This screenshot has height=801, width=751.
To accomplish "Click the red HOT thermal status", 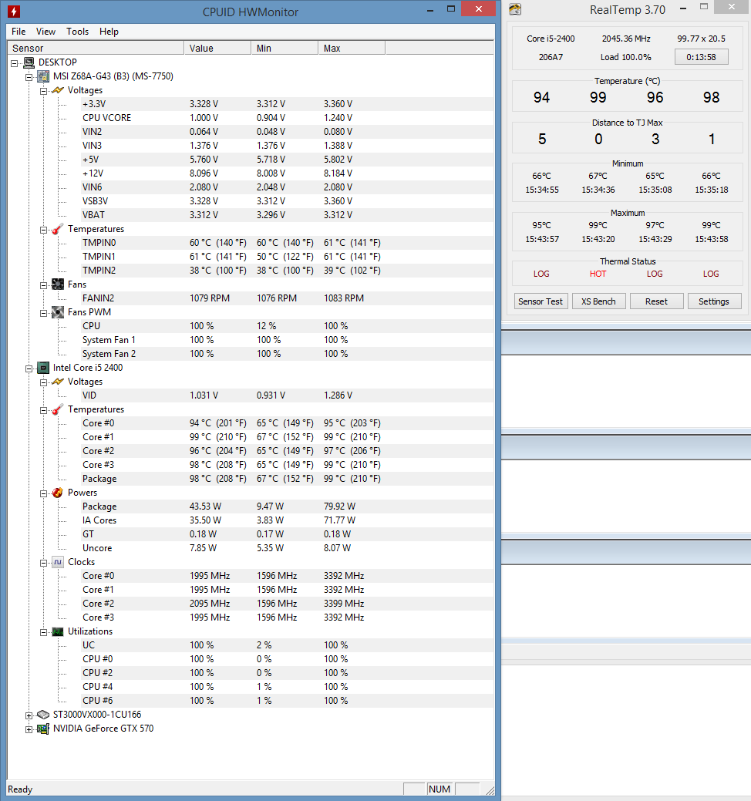I will tap(598, 274).
